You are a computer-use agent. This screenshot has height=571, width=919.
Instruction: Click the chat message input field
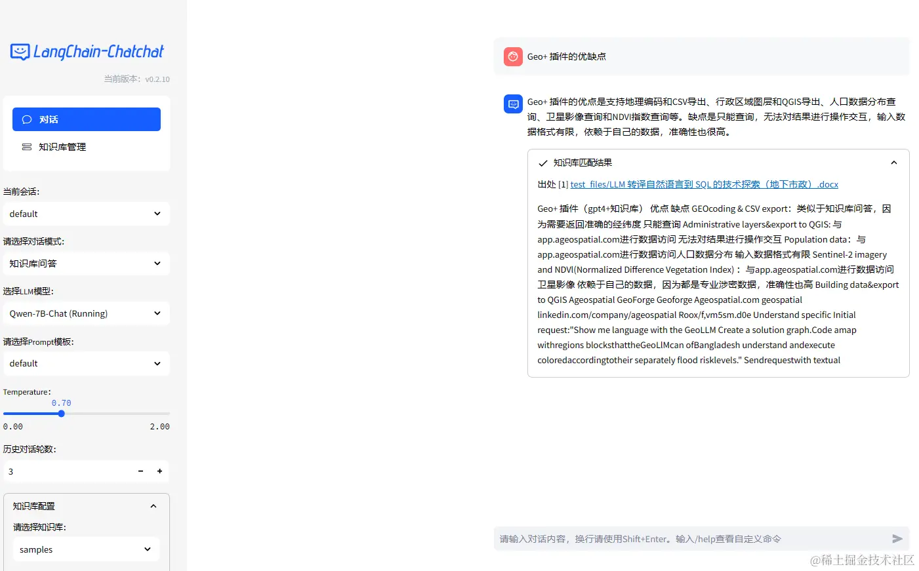[689, 539]
